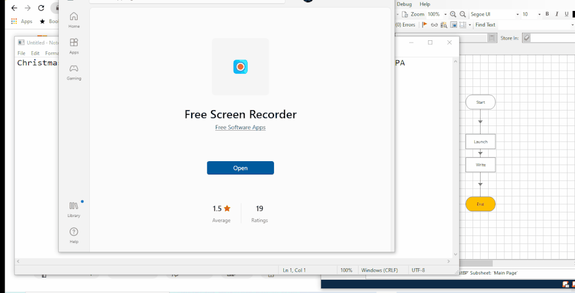Click the find references search icon
575x293 pixels.
point(444,25)
